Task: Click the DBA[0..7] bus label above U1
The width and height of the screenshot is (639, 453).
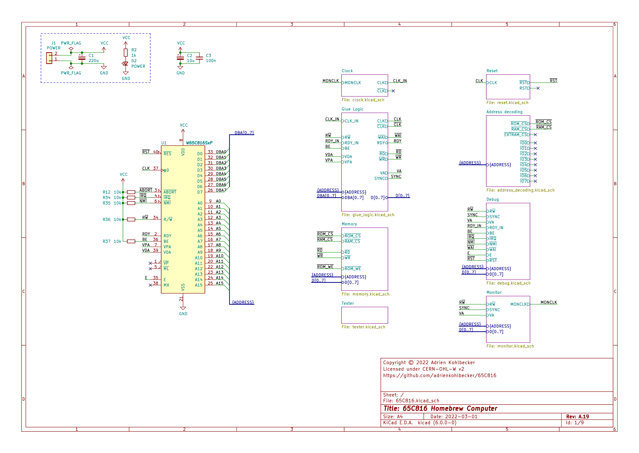Action: 244,133
